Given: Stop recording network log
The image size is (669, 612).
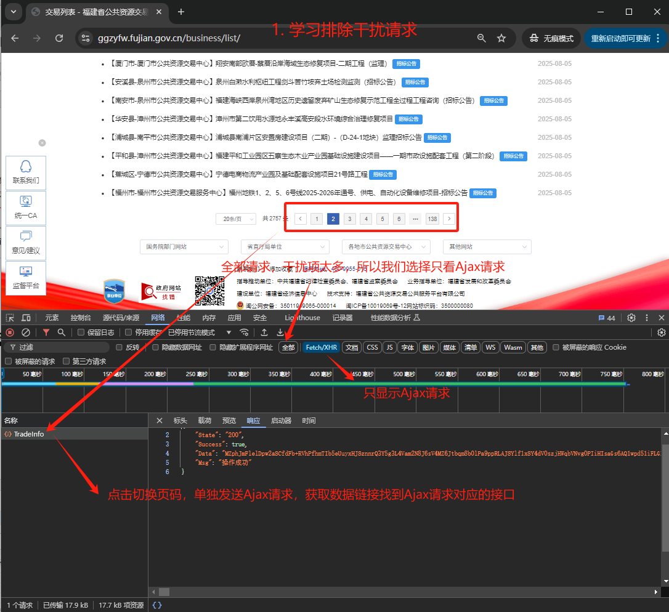Looking at the screenshot, I should (10, 332).
